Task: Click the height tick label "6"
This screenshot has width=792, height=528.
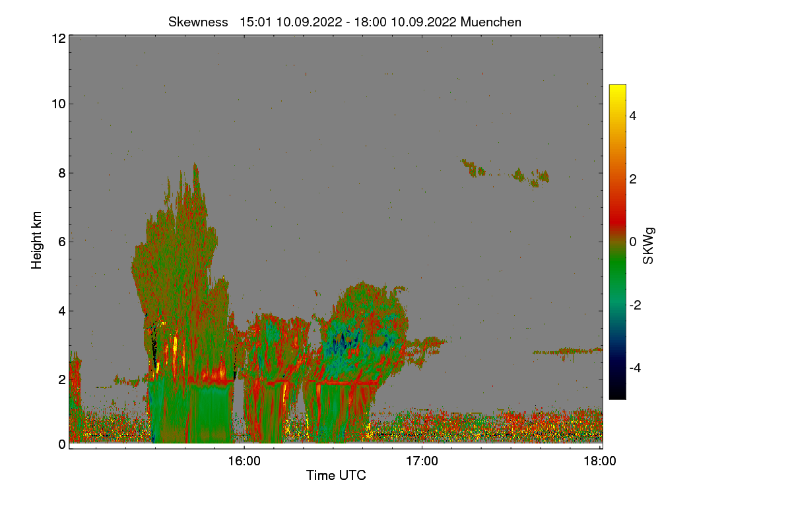Action: [x=61, y=242]
